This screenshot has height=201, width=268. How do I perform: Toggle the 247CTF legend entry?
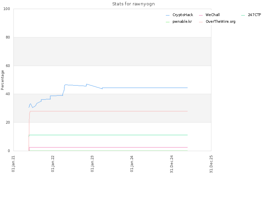(x=251, y=15)
